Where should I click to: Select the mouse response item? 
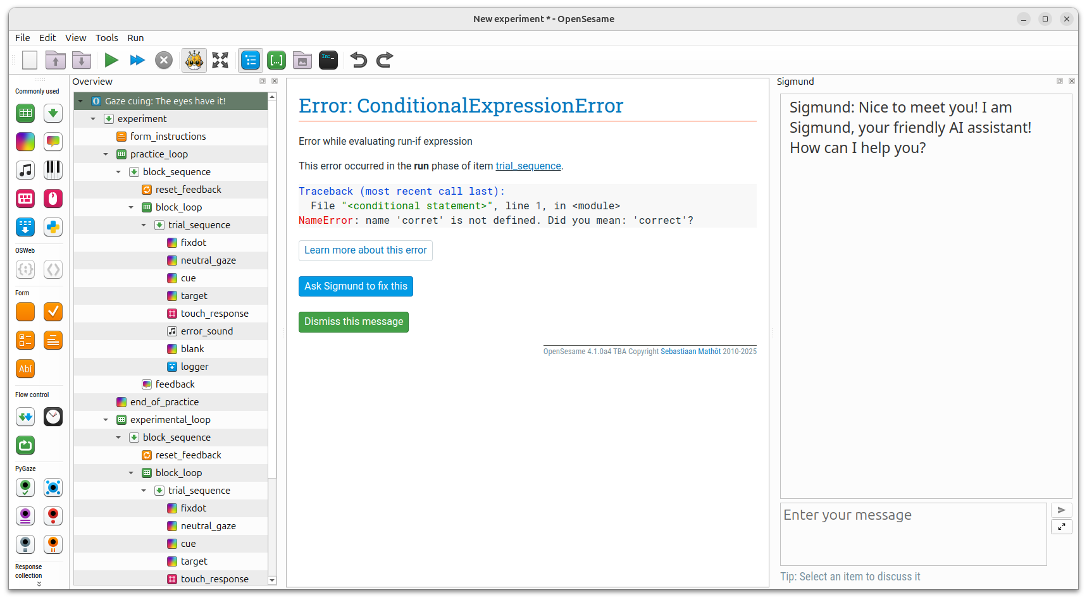click(53, 199)
